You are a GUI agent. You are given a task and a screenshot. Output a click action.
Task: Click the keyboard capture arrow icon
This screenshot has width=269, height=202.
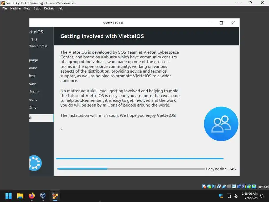pos(254,186)
